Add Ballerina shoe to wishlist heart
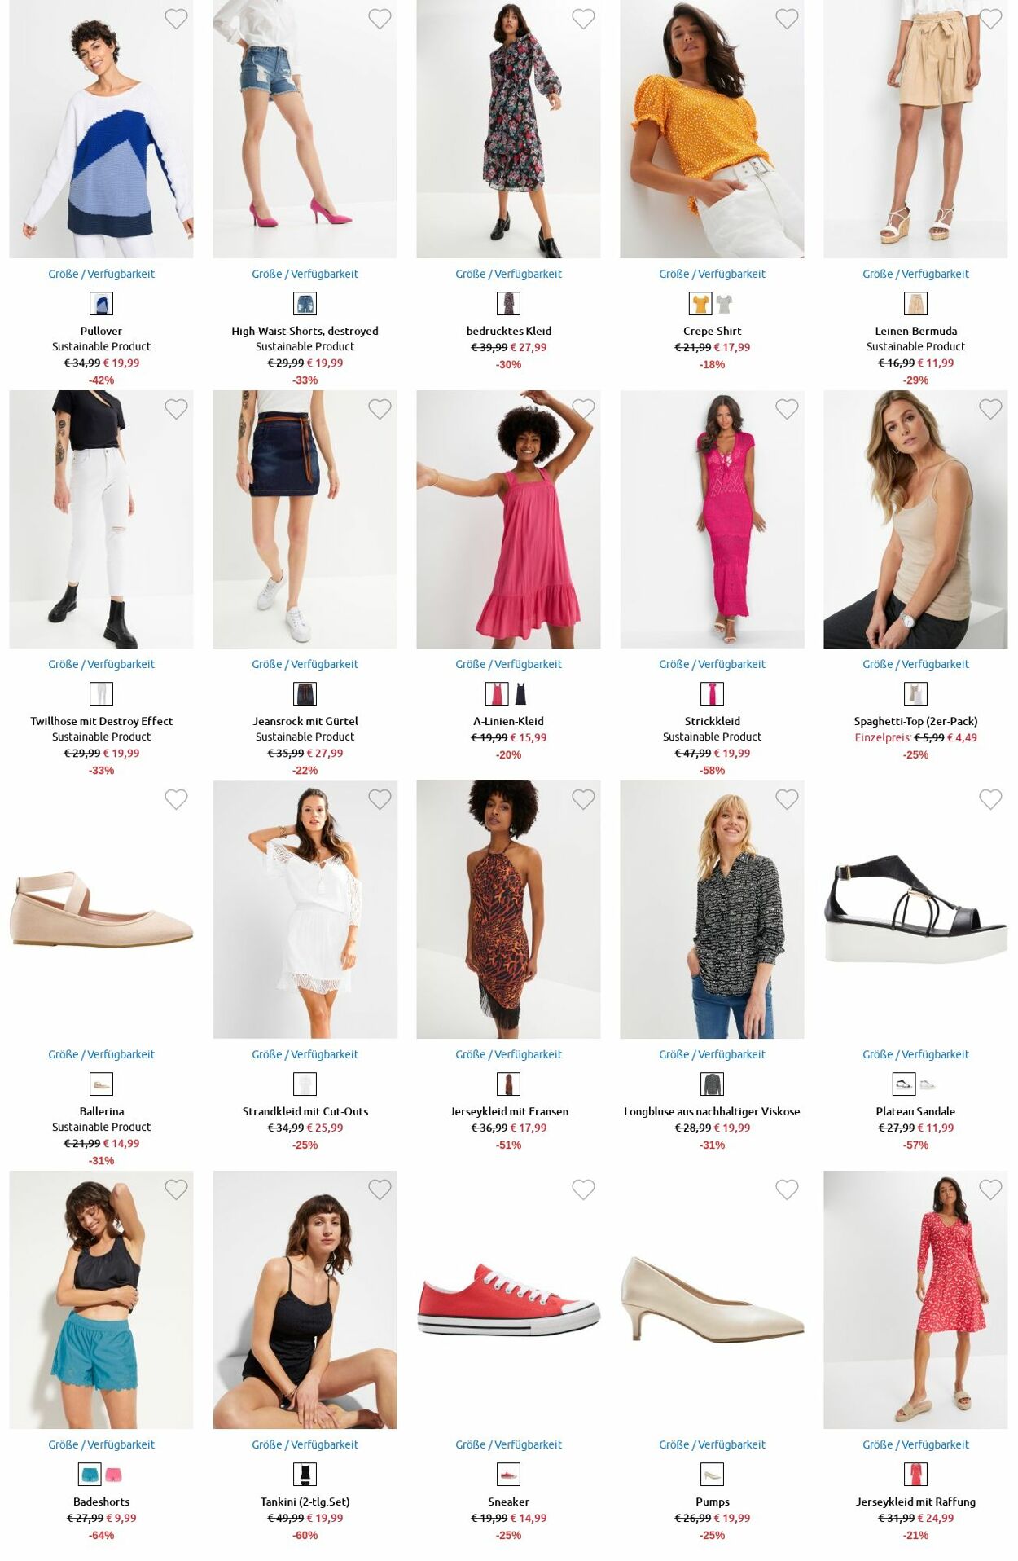Image resolution: width=1018 pixels, height=1561 pixels. [176, 799]
